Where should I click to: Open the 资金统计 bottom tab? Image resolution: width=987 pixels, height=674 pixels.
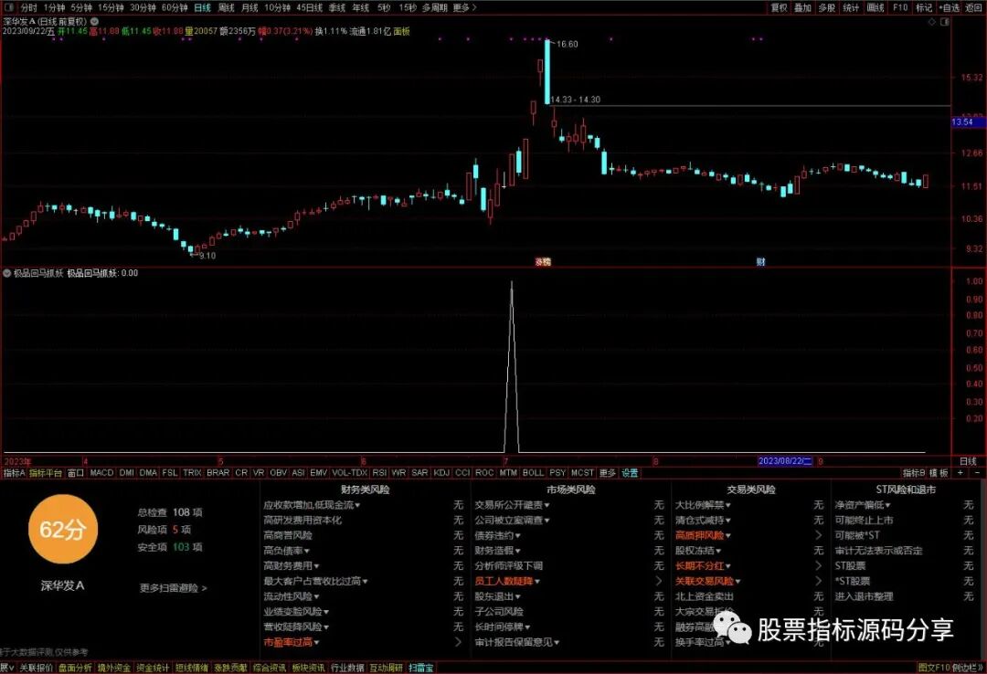(x=153, y=668)
